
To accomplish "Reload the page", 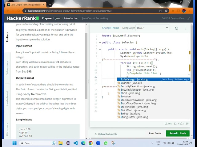I will click(x=18, y=11).
